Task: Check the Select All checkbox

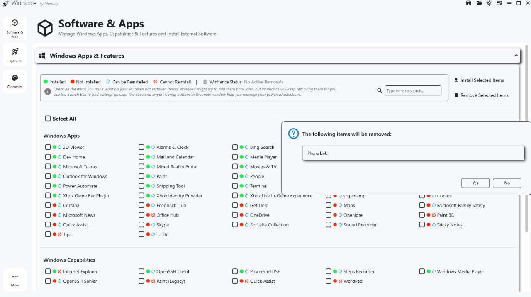Action: [48, 119]
